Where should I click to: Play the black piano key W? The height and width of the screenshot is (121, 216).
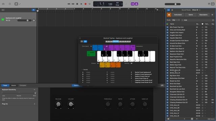pos(103,54)
